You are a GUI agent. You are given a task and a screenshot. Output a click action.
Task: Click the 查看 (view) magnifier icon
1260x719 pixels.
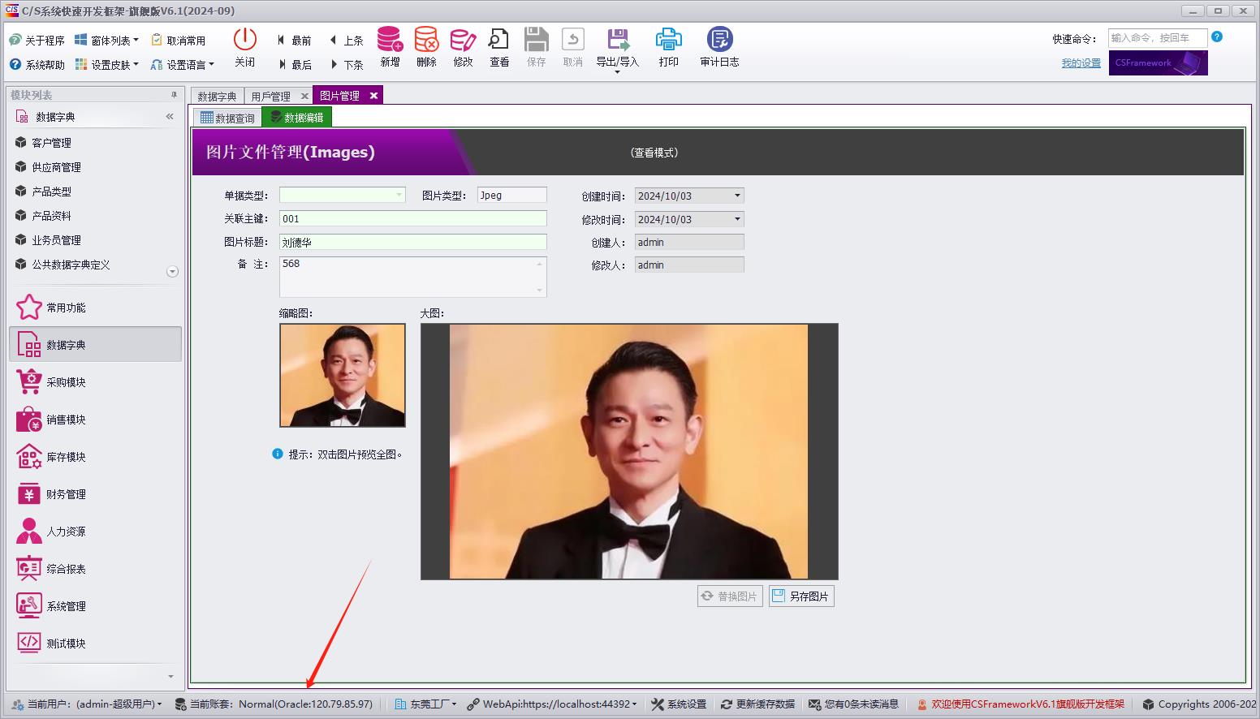pyautogui.click(x=498, y=40)
